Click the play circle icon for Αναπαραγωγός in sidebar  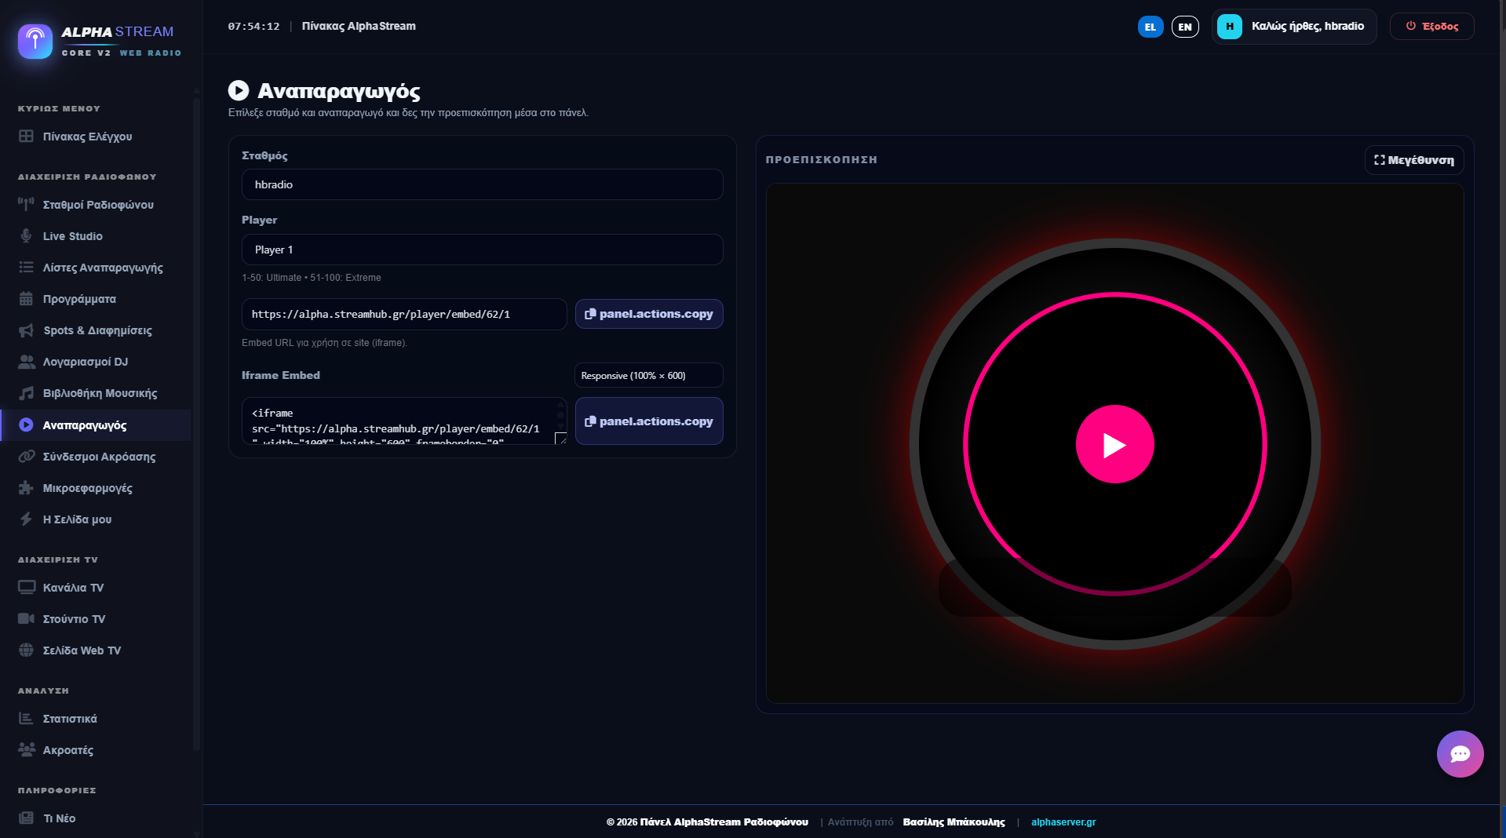[26, 424]
